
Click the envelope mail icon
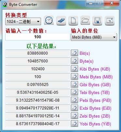110,20
